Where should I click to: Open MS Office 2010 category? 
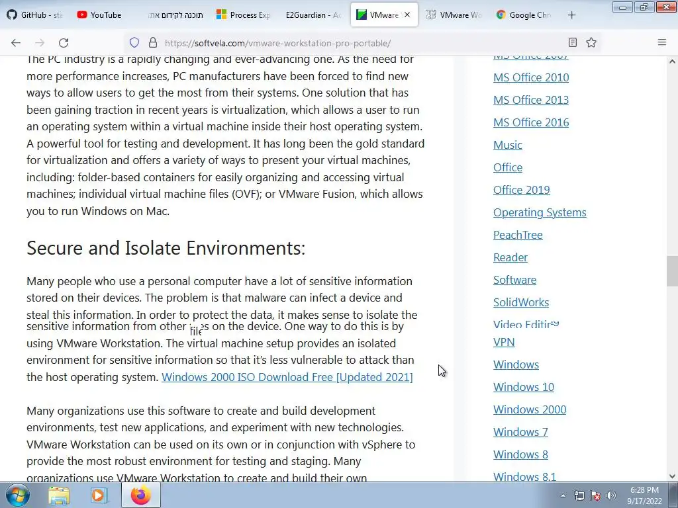coord(531,78)
